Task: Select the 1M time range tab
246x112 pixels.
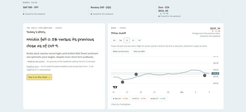Action: click(x=127, y=40)
